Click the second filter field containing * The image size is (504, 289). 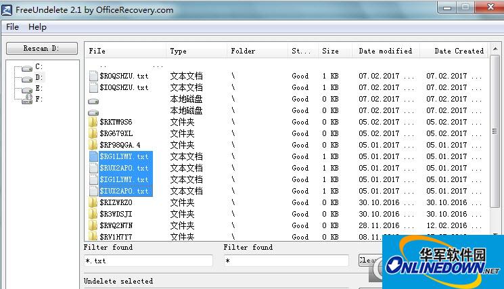(x=286, y=261)
